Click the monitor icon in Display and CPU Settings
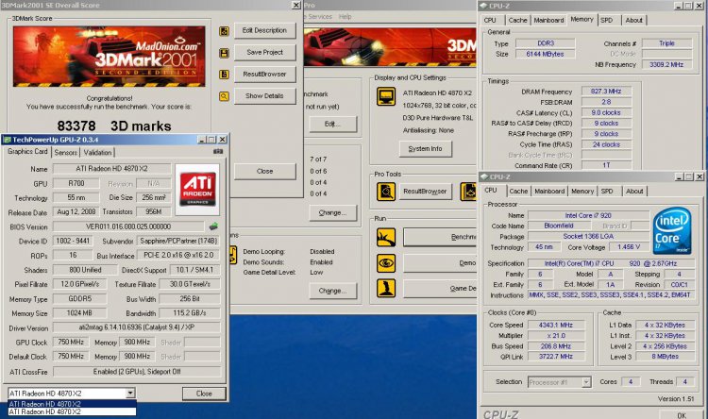The height and width of the screenshot is (419, 708). [x=386, y=96]
